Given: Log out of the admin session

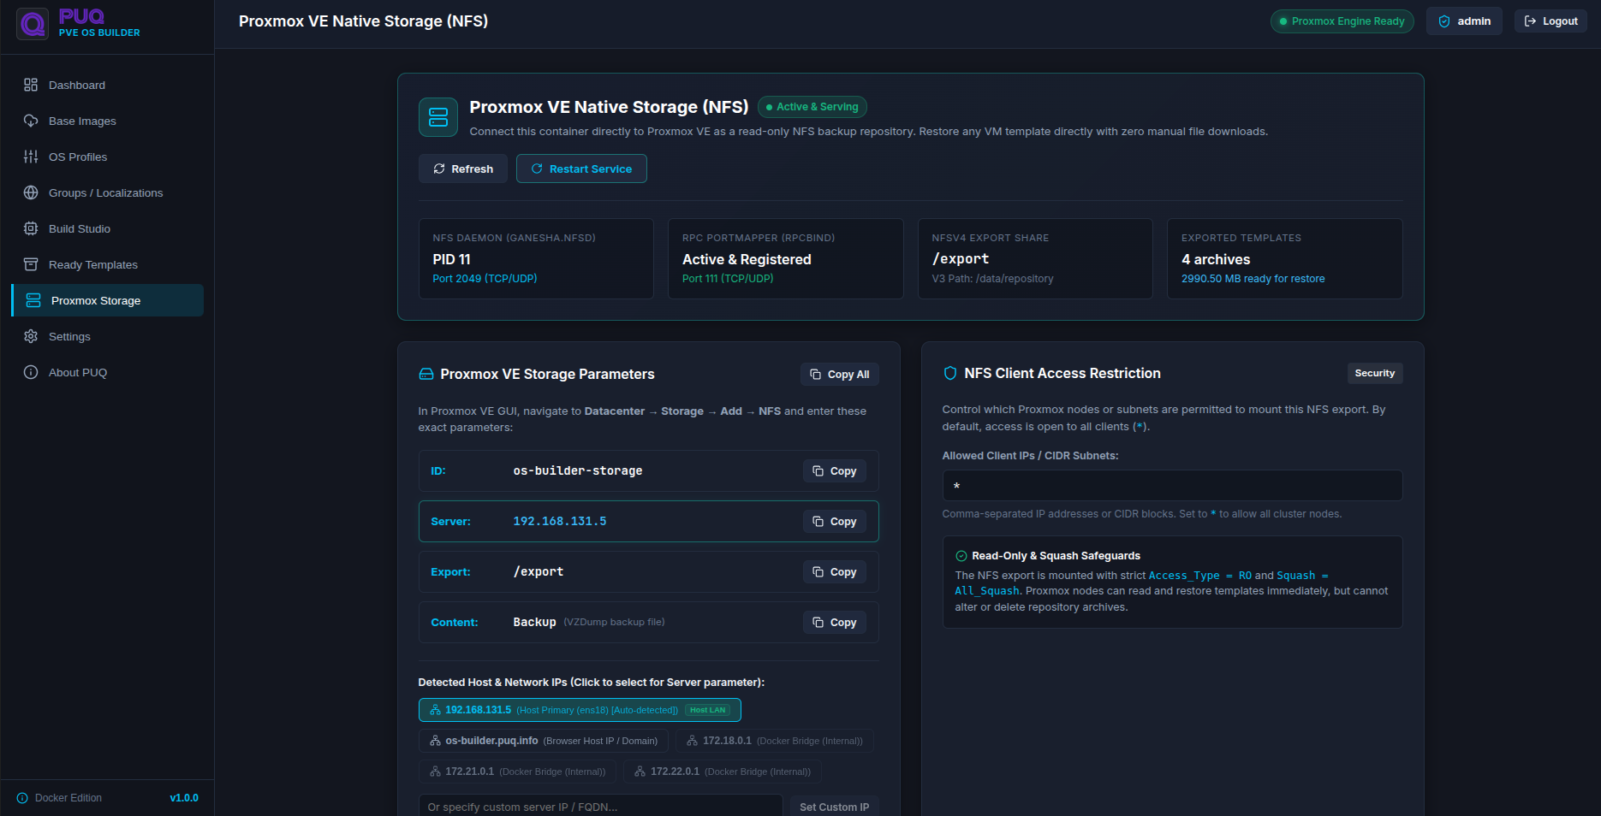Looking at the screenshot, I should 1550,21.
